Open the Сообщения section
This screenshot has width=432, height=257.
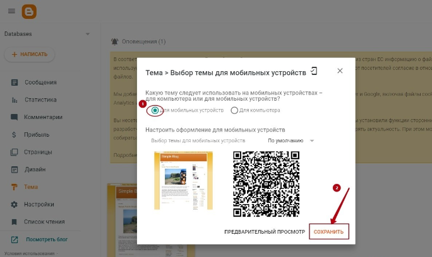coord(40,83)
